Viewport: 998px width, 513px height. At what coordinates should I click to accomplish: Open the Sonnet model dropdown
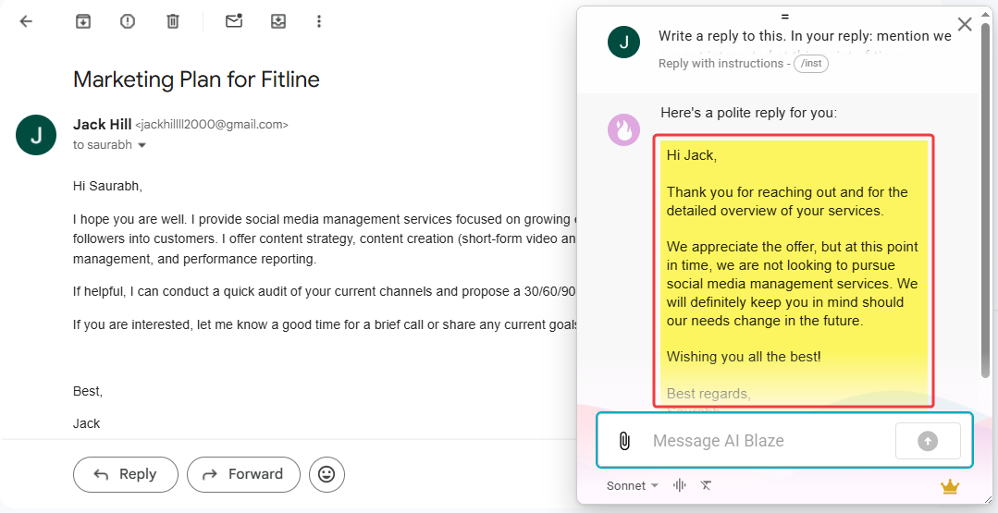coord(633,486)
